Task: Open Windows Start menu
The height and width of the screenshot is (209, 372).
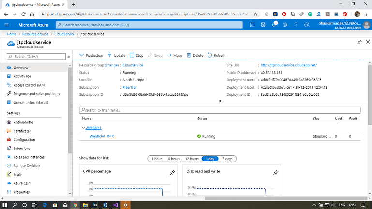Action: (x=5, y=205)
